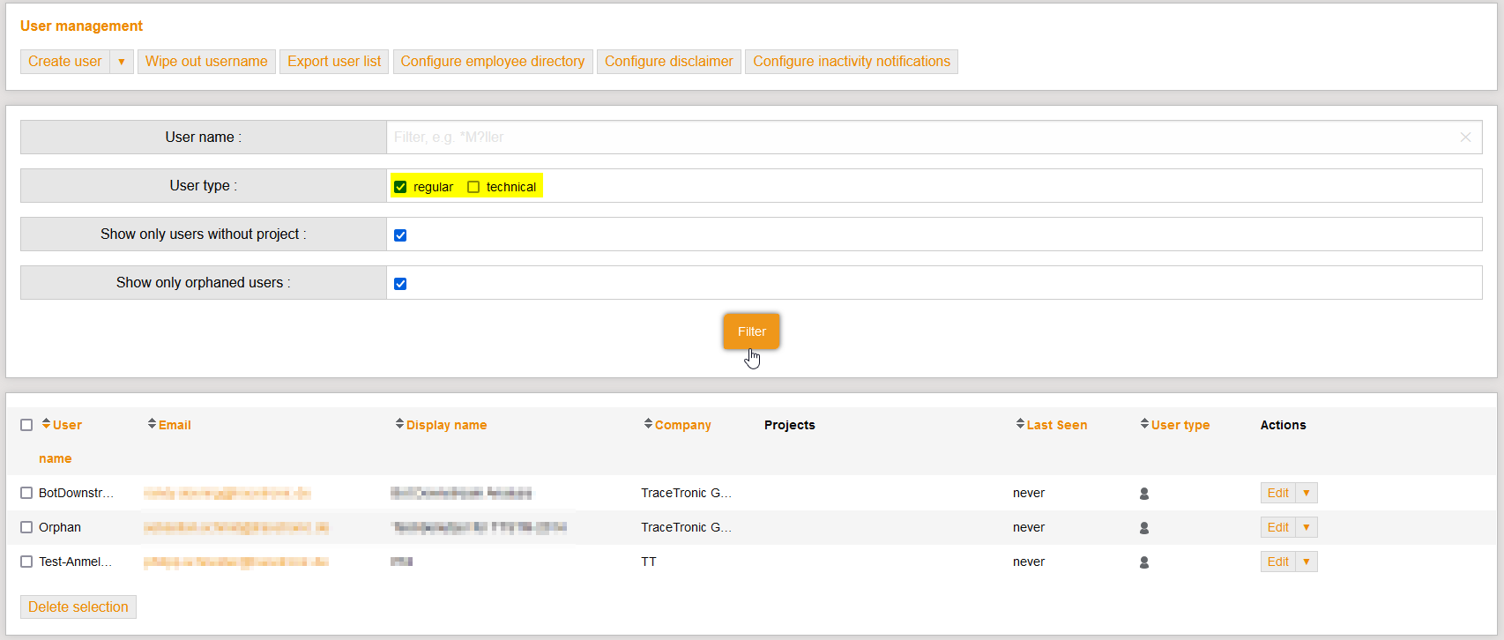Select the BotDownstr… row checkbox

26,493
